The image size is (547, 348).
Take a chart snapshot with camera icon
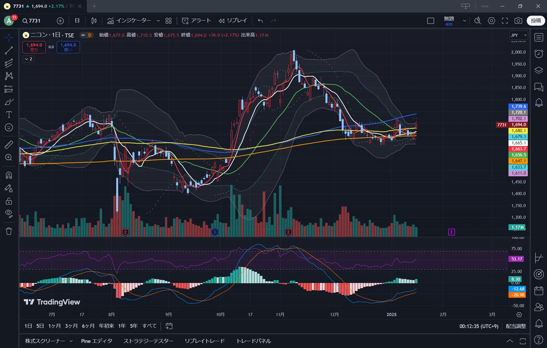pyautogui.click(x=518, y=21)
